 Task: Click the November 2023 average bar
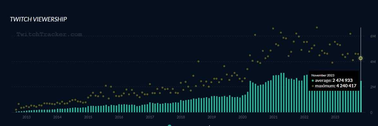click(361, 97)
